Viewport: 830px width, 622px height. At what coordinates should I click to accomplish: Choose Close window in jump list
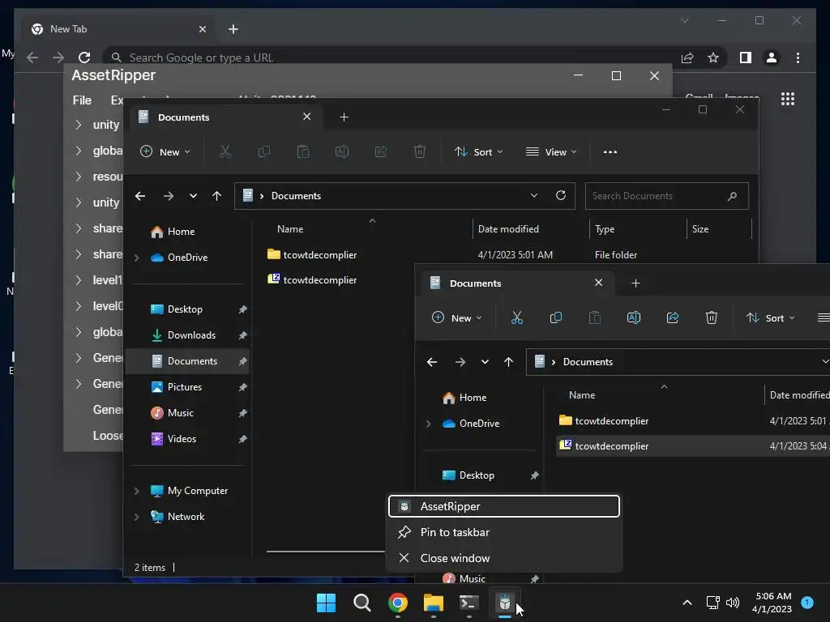[504, 558]
